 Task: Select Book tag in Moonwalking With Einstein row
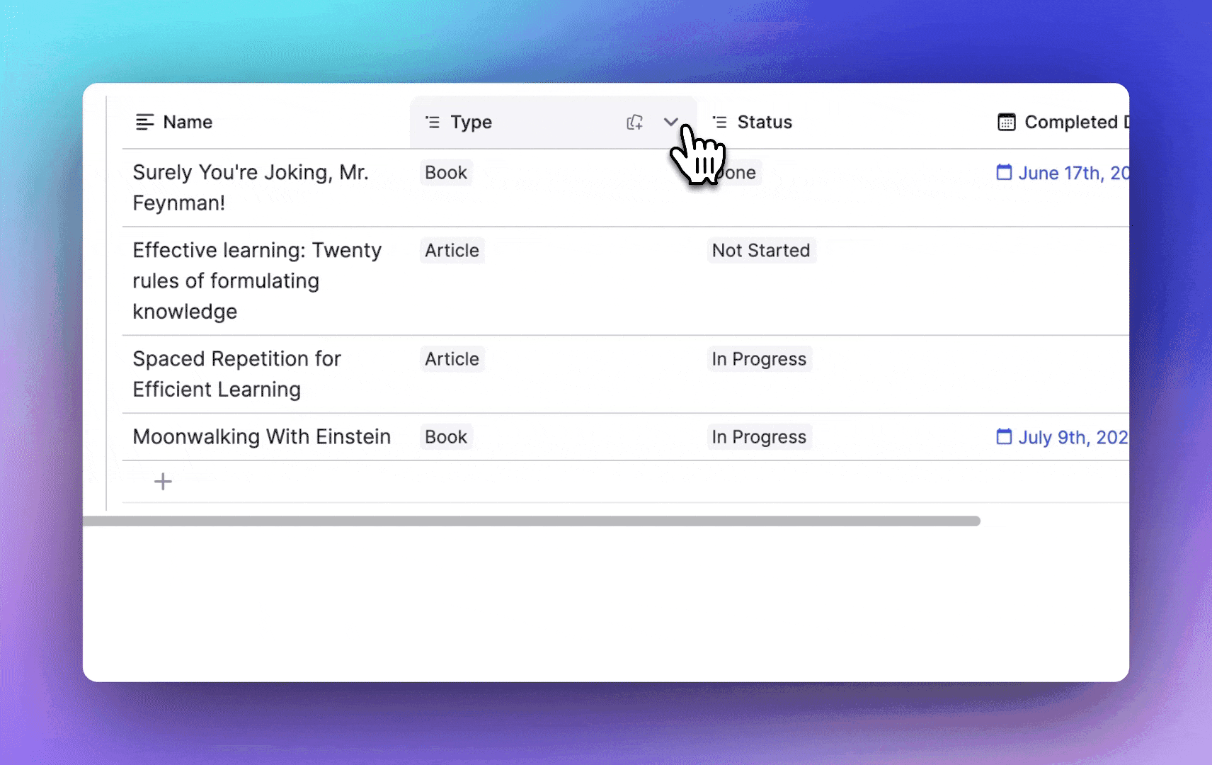click(x=445, y=437)
